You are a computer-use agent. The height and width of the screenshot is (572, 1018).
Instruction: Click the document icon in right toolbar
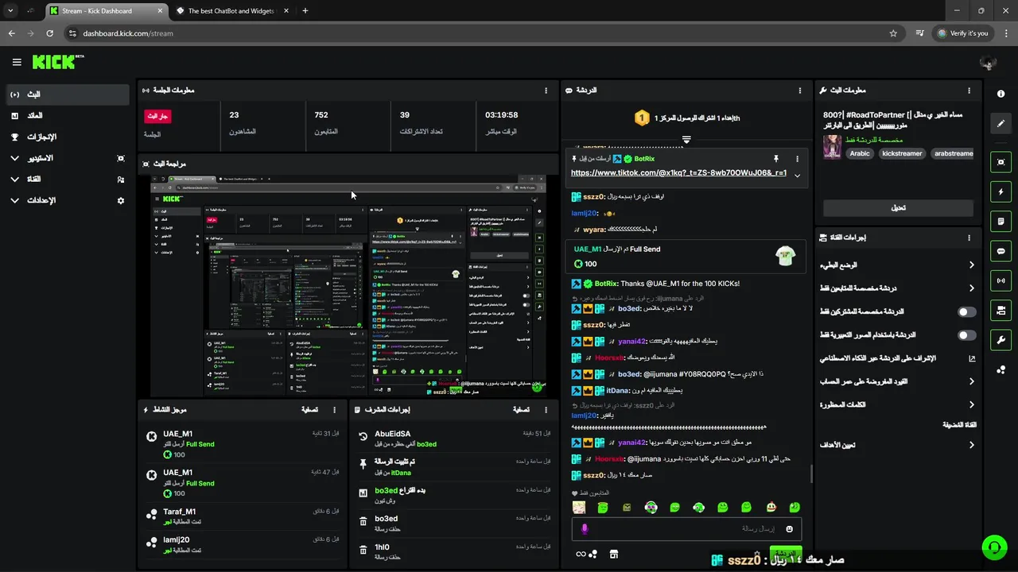1001,221
